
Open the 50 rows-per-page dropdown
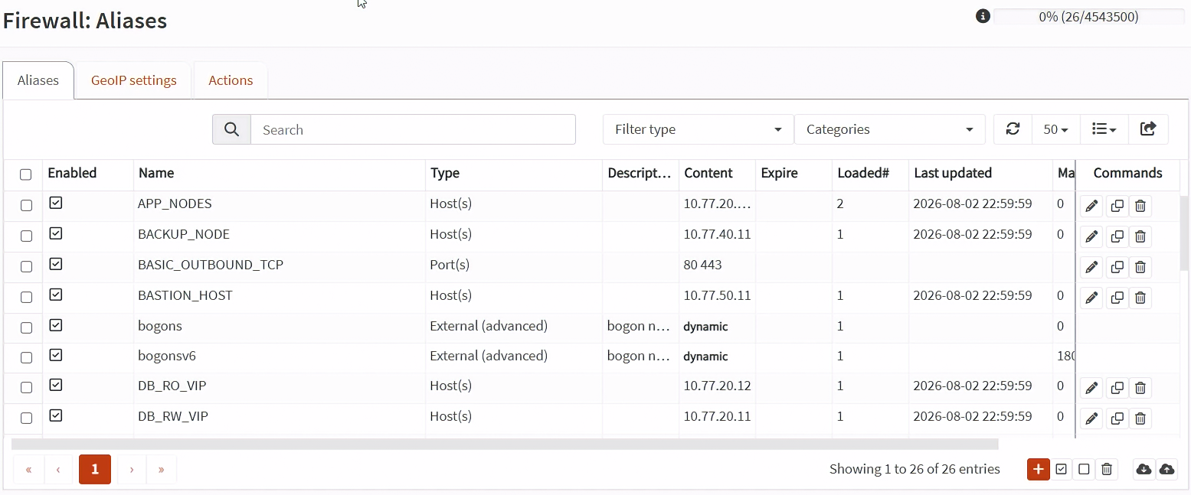point(1055,129)
